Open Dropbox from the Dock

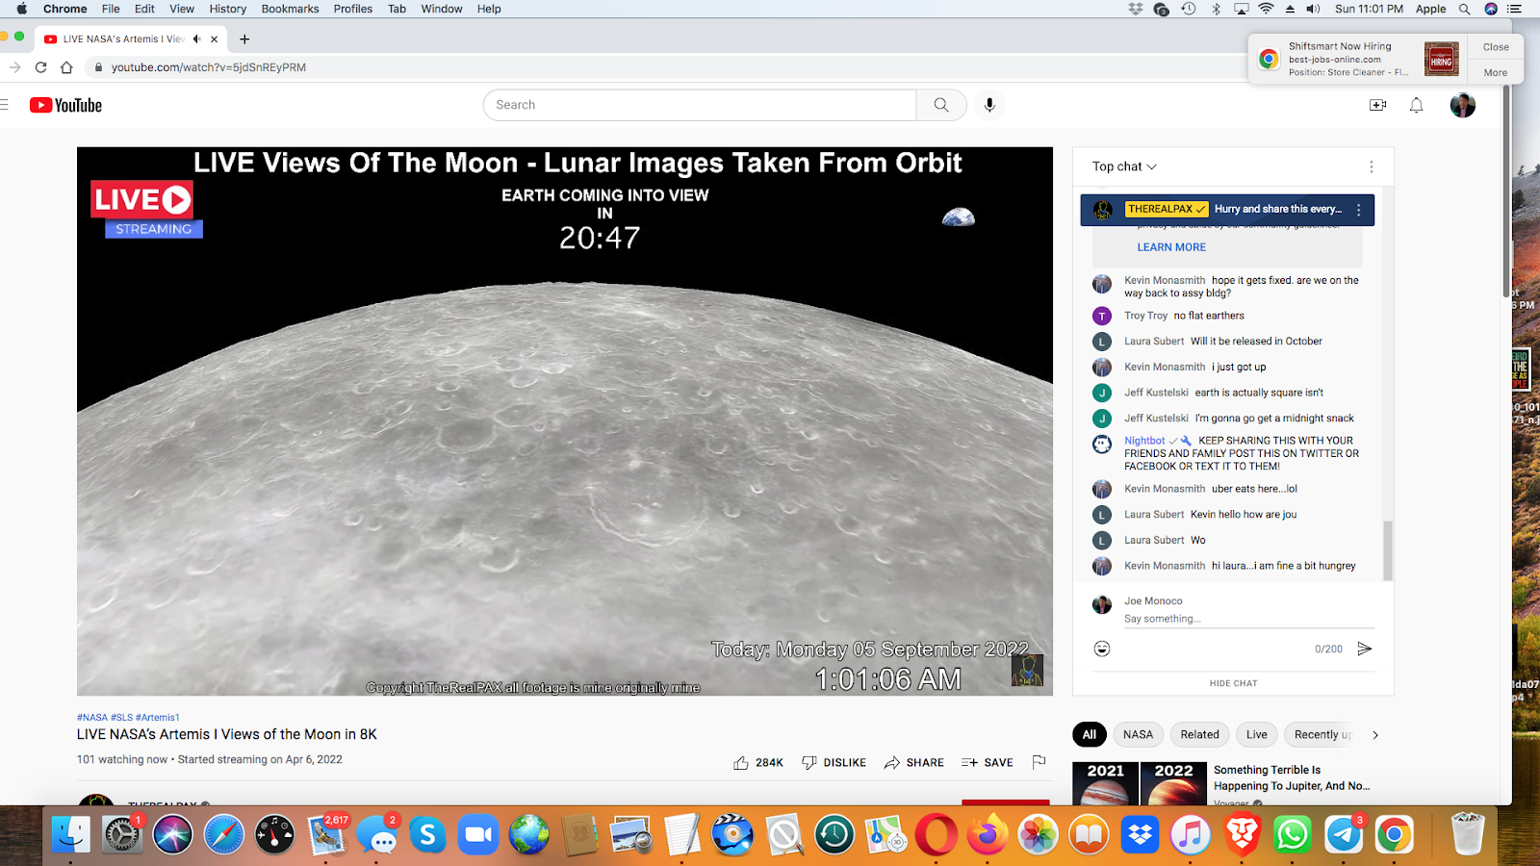(x=1140, y=834)
